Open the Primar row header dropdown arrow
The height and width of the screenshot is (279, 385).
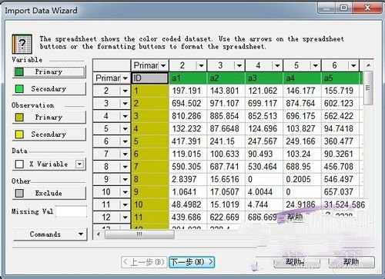click(126, 78)
